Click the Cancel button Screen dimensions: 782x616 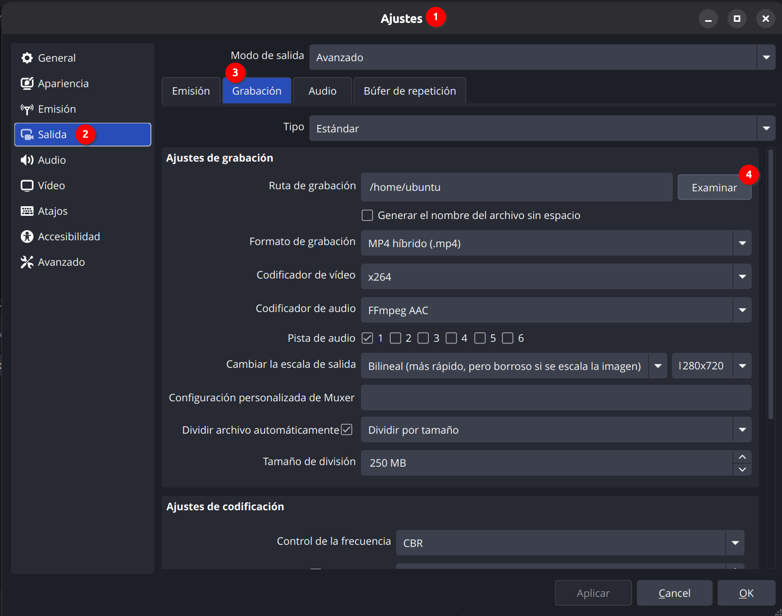[675, 593]
